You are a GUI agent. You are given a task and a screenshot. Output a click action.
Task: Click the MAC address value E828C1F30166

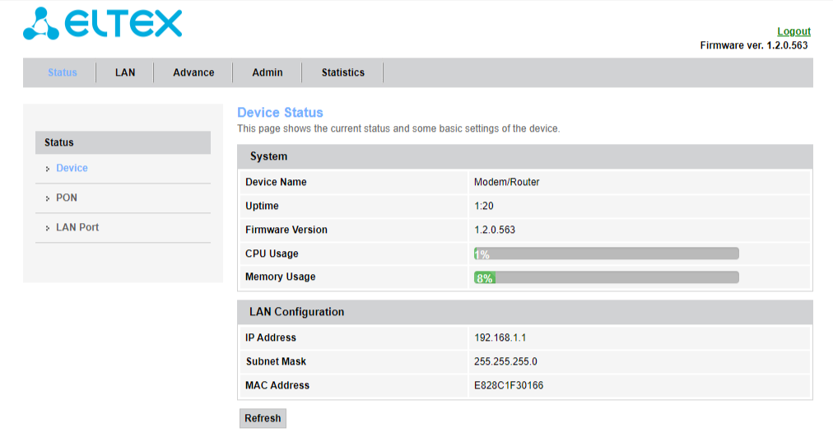[x=508, y=385]
